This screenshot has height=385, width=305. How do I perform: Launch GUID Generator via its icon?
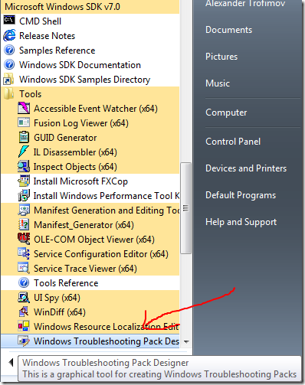pos(24,137)
